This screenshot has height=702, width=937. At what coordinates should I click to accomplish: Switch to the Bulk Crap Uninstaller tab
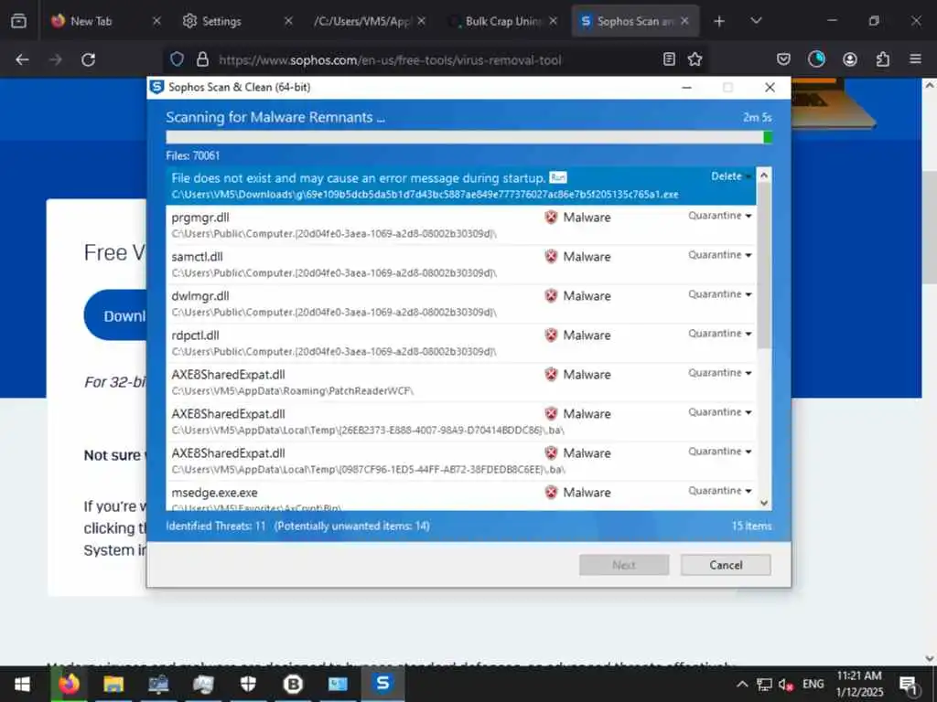tap(502, 21)
